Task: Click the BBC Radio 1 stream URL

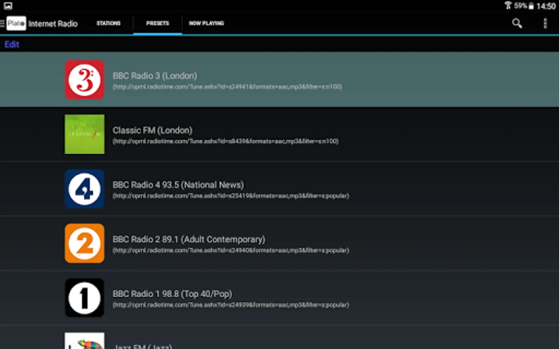Action: click(231, 305)
